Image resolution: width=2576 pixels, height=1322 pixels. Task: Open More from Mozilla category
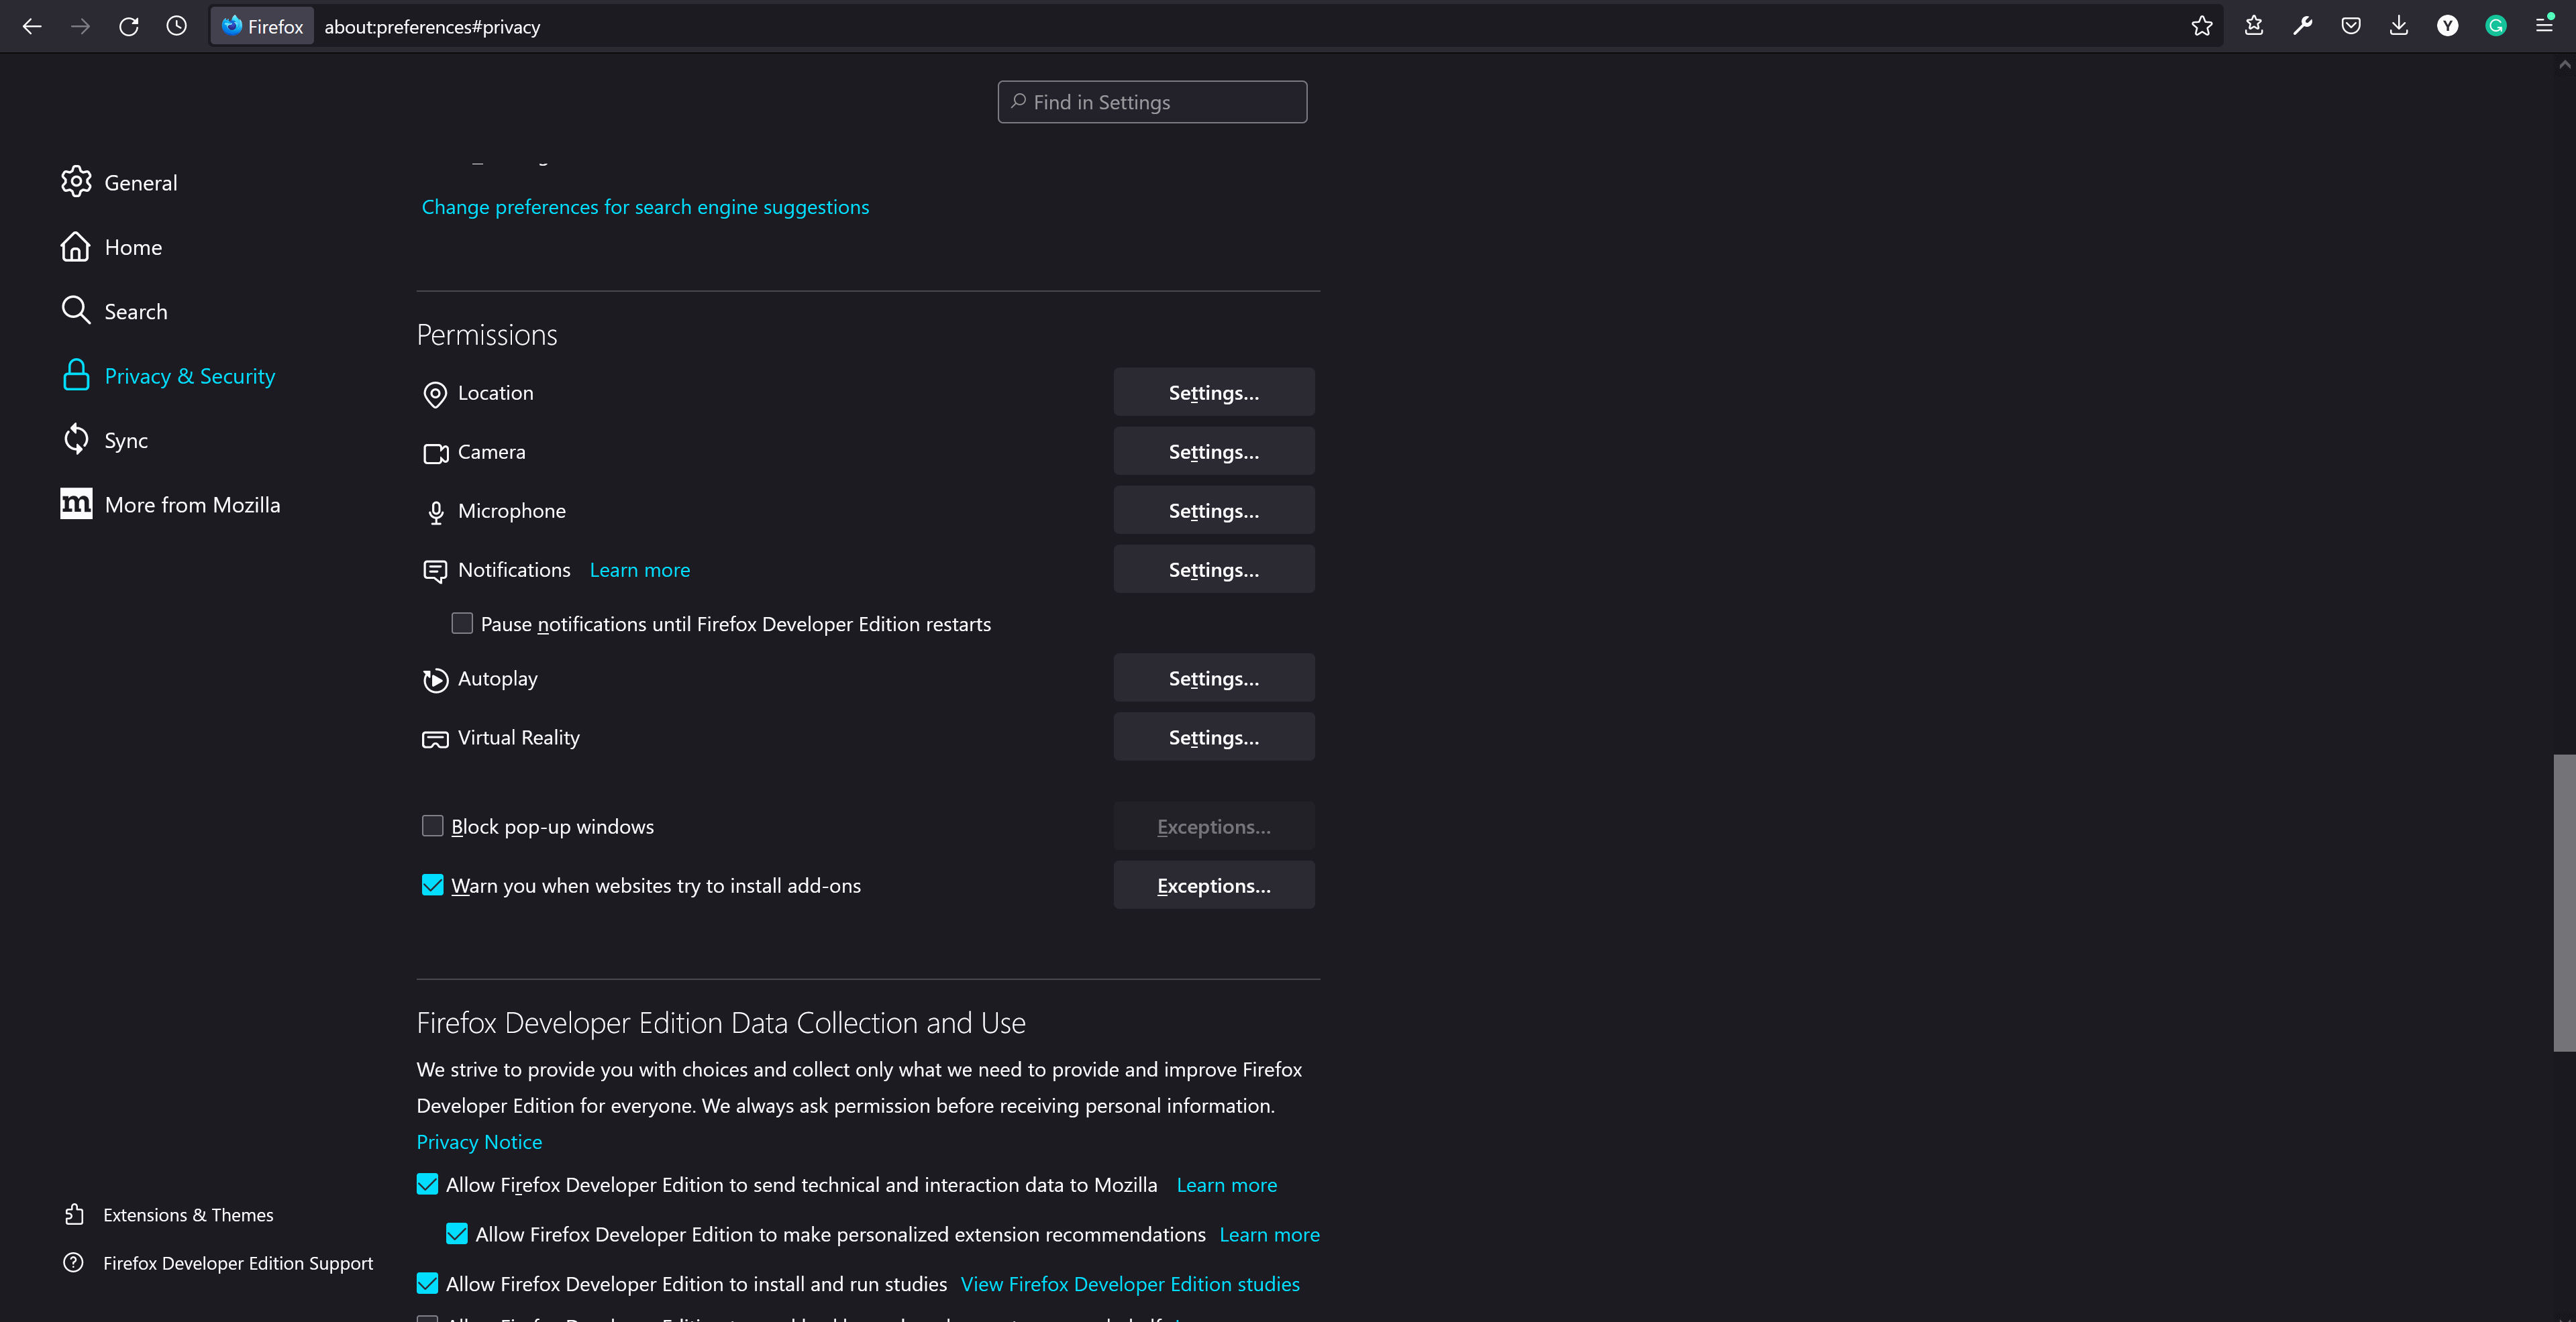(193, 504)
